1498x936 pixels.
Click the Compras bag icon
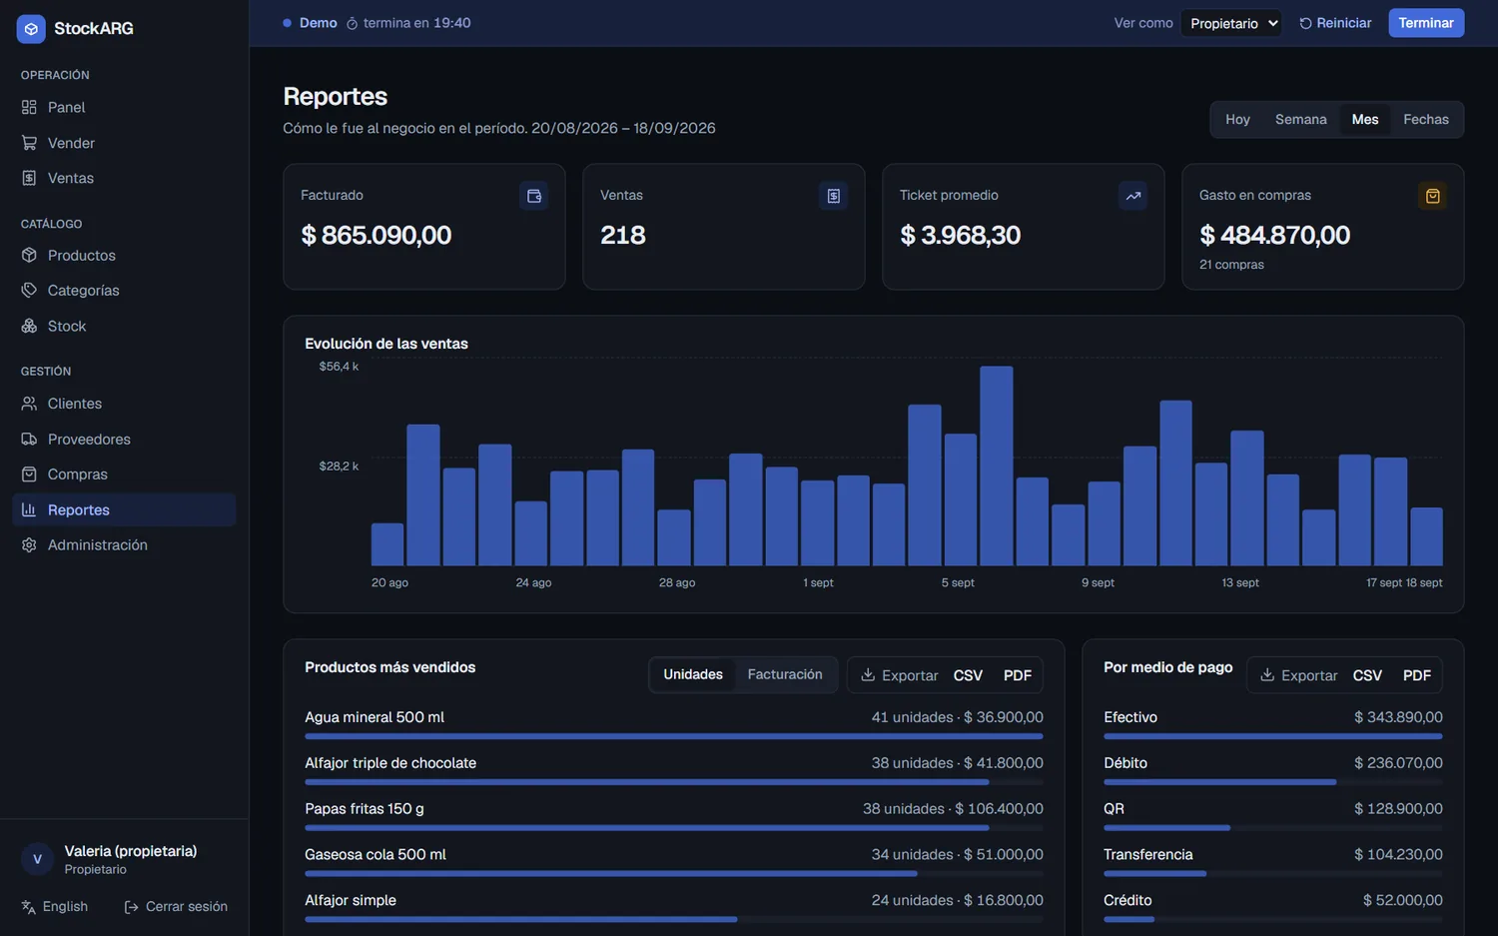29,473
